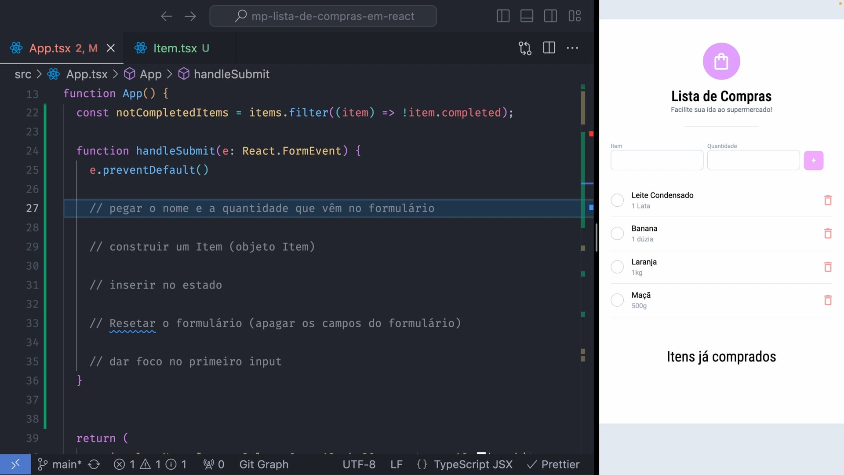Click the sync changes icon in status bar

coord(94,464)
